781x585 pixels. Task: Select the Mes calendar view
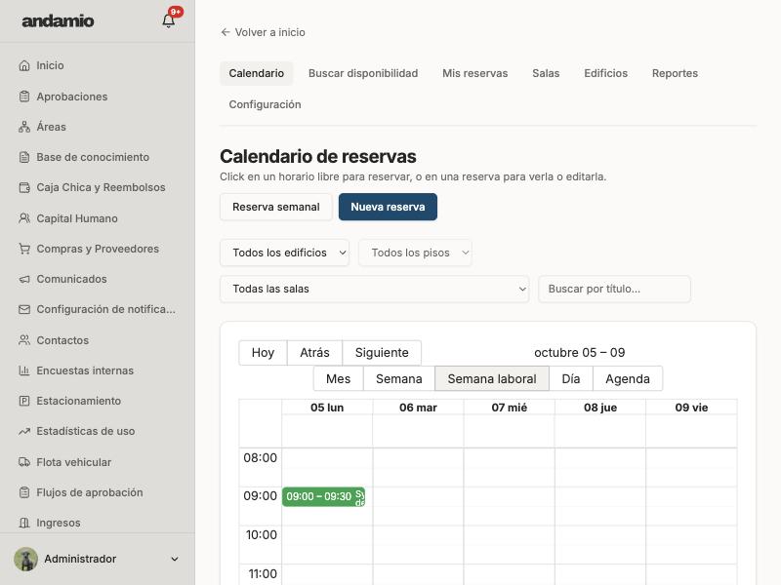(x=338, y=379)
